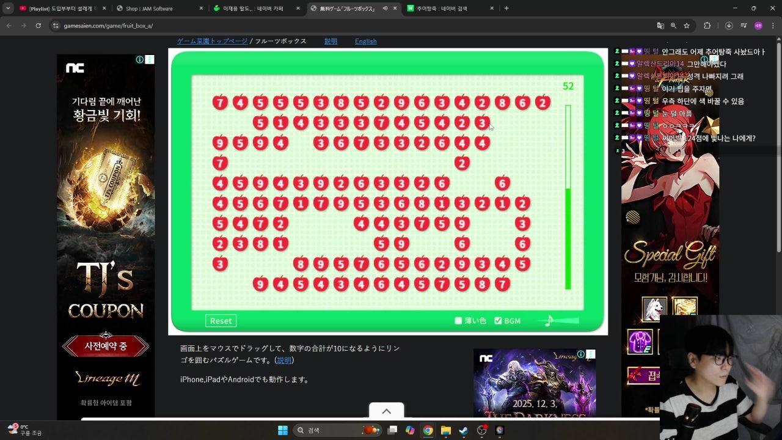Mute the Fruit Box tab audio icon
Viewport: 782px width, 440px height.
(x=385, y=9)
